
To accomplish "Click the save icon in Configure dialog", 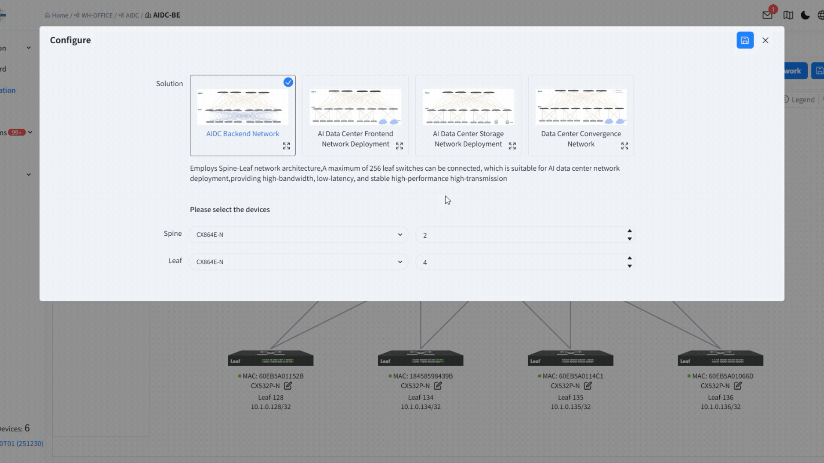I will (745, 40).
